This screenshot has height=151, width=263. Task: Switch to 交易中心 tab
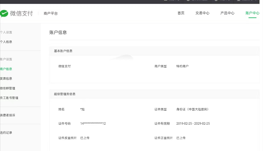(x=203, y=13)
